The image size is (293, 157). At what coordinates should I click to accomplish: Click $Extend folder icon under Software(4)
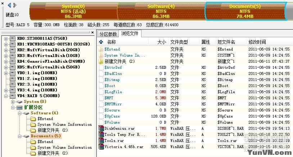point(33,119)
